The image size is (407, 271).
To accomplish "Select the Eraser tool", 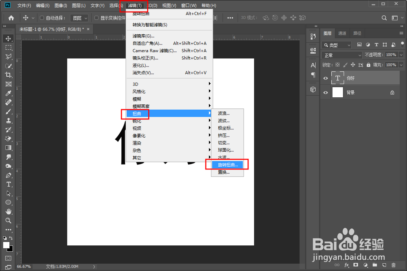I will (8, 139).
